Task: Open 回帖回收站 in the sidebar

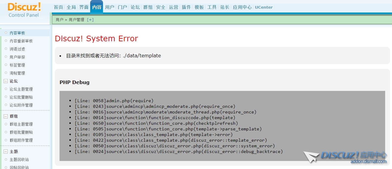Action: [19, 167]
